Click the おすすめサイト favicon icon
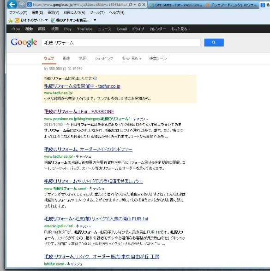The image size is (270, 271). 17,20
